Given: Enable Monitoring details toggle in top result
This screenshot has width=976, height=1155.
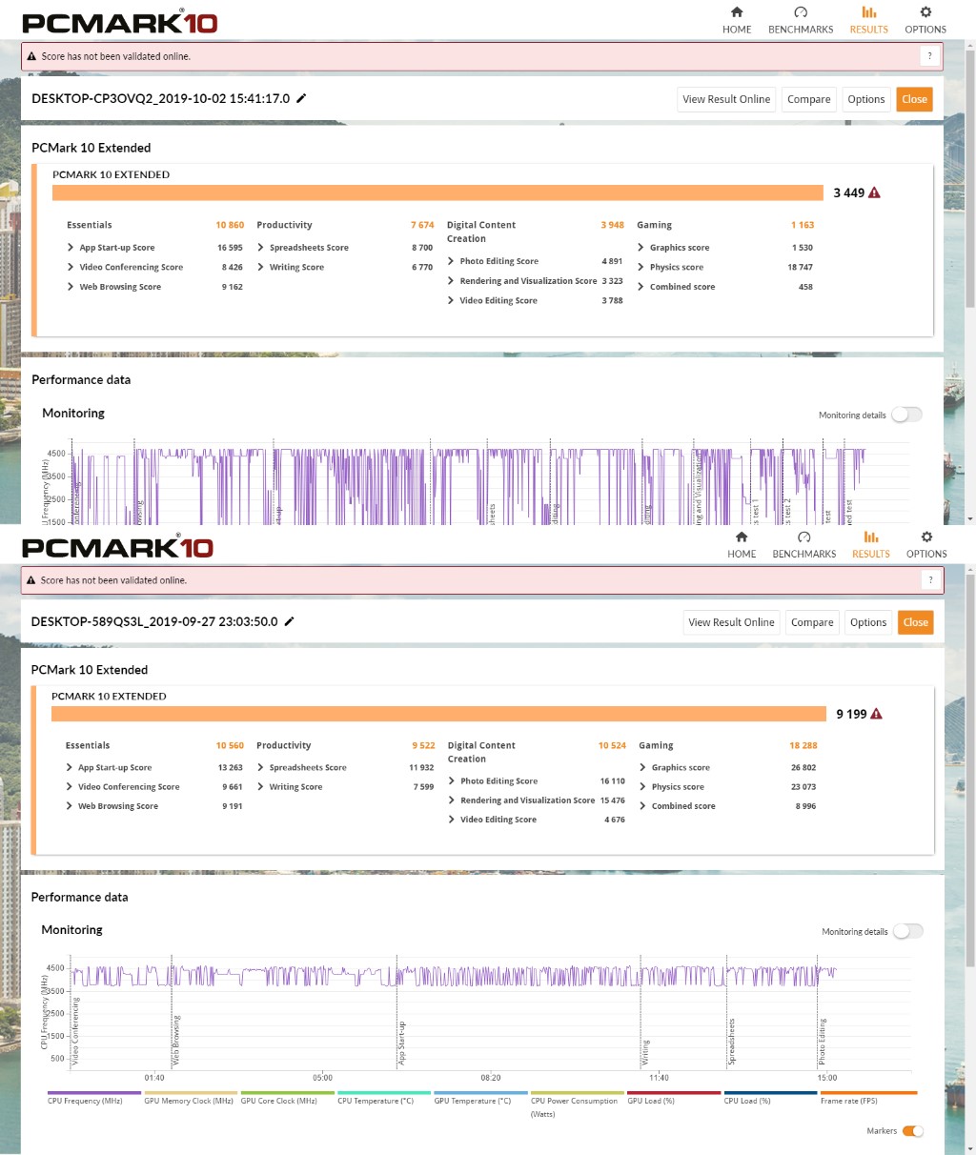Looking at the screenshot, I should (906, 415).
